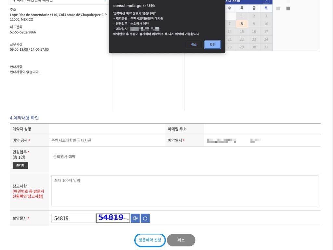Click the 근무시간 label
The width and height of the screenshot is (333, 250).
(x=16, y=44)
